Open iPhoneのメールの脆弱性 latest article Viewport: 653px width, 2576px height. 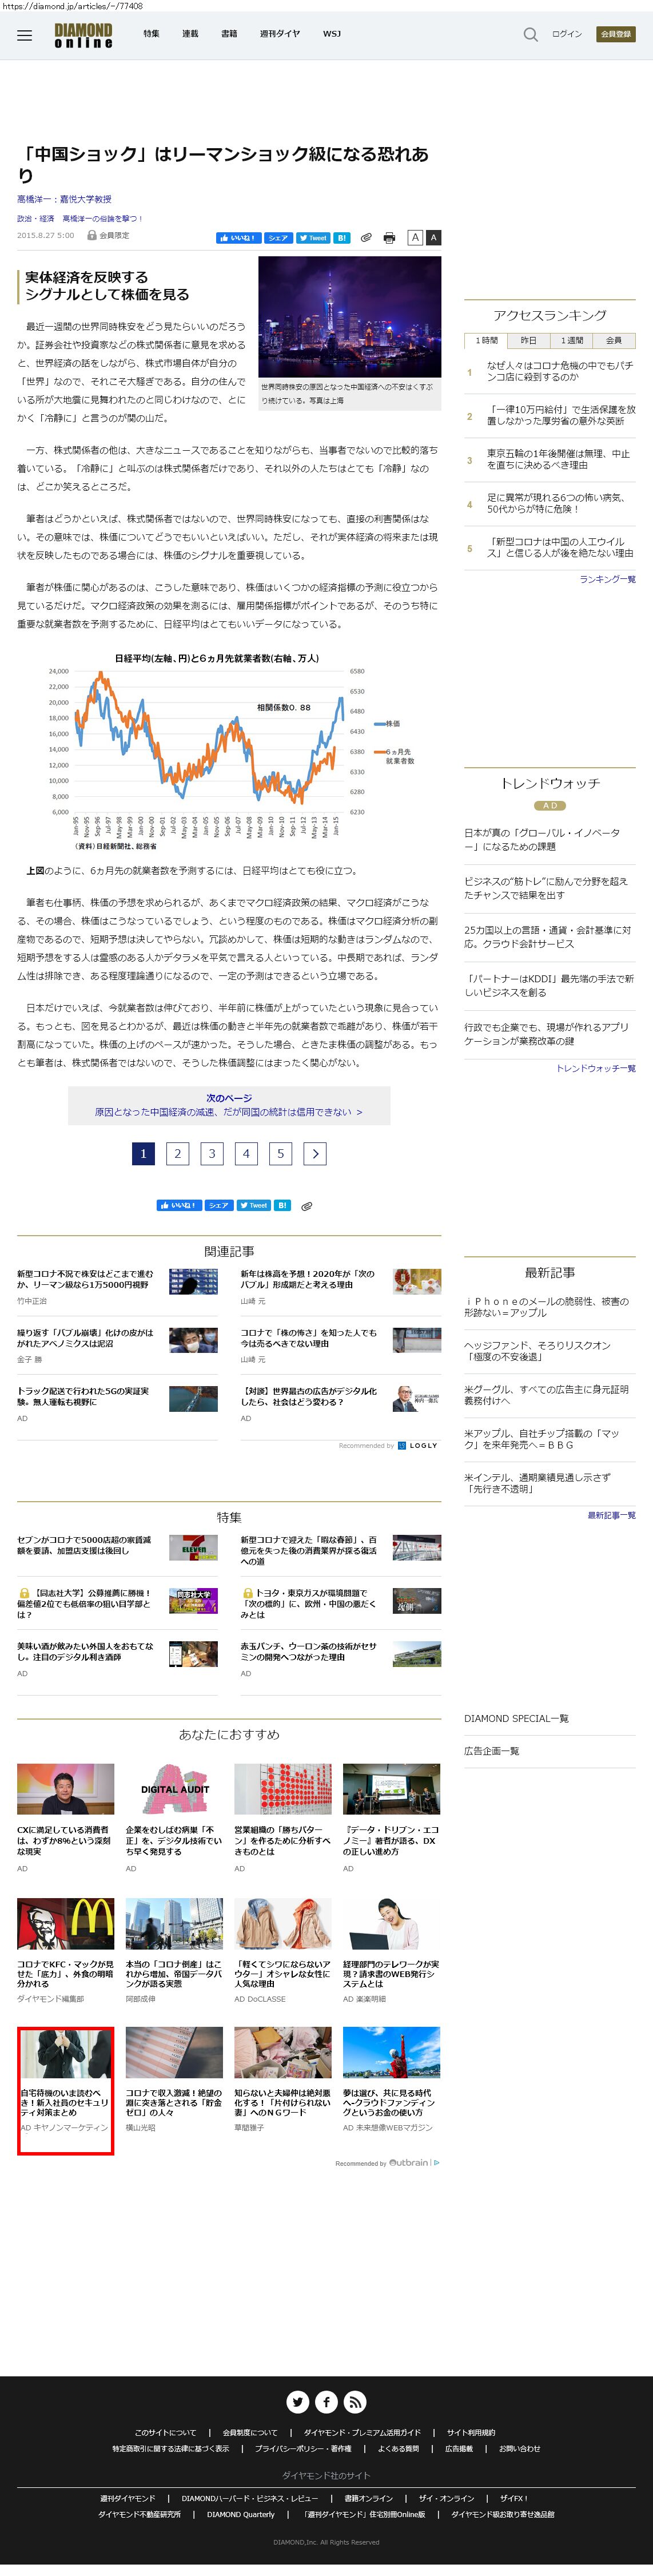tap(546, 1306)
